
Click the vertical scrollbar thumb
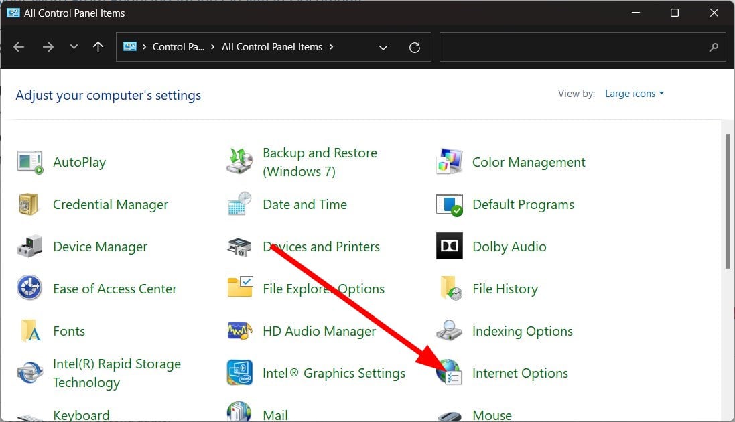pos(728,201)
